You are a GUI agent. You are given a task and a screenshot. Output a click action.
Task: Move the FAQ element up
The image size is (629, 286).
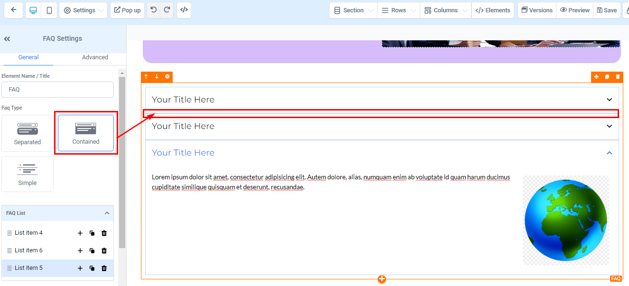[146, 76]
